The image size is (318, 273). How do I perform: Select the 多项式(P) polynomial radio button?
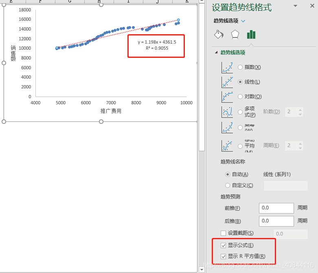[240, 112]
